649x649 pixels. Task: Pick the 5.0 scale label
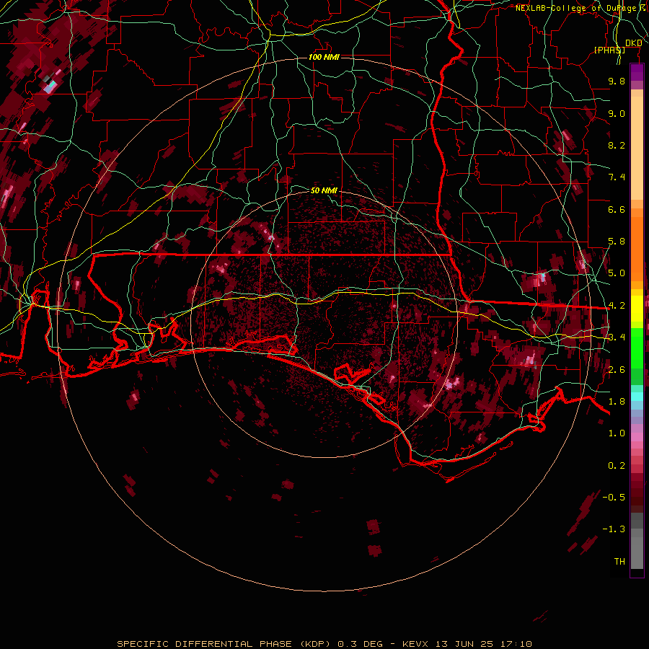point(617,273)
